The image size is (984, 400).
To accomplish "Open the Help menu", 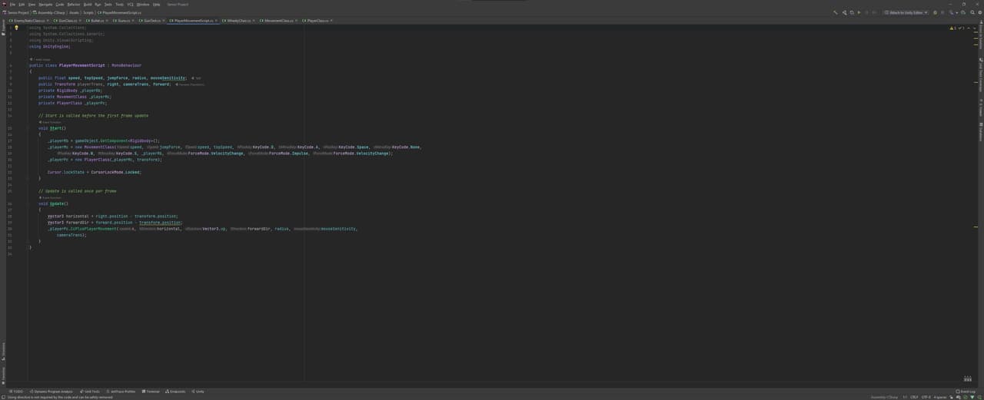I will [x=156, y=4].
